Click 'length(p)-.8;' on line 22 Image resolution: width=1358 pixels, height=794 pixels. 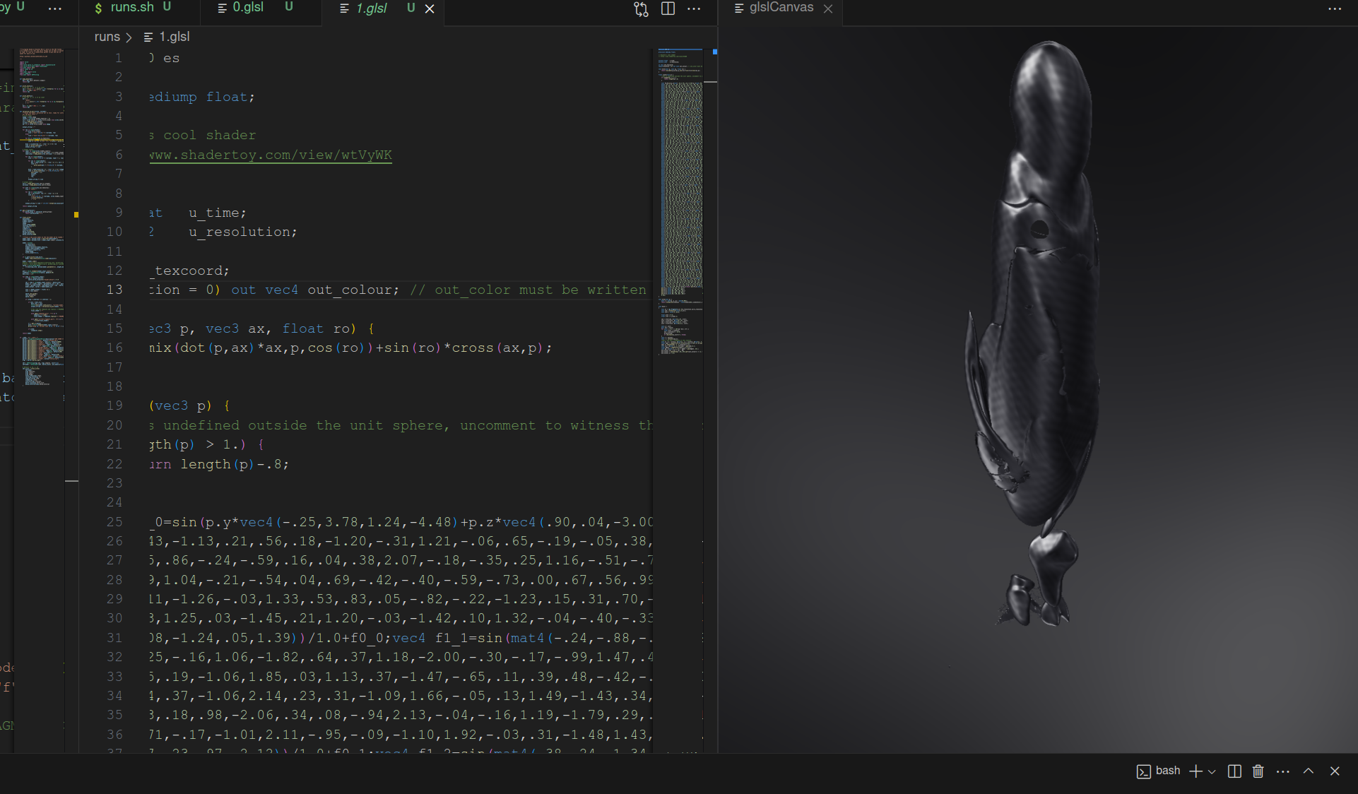pyautogui.click(x=235, y=464)
